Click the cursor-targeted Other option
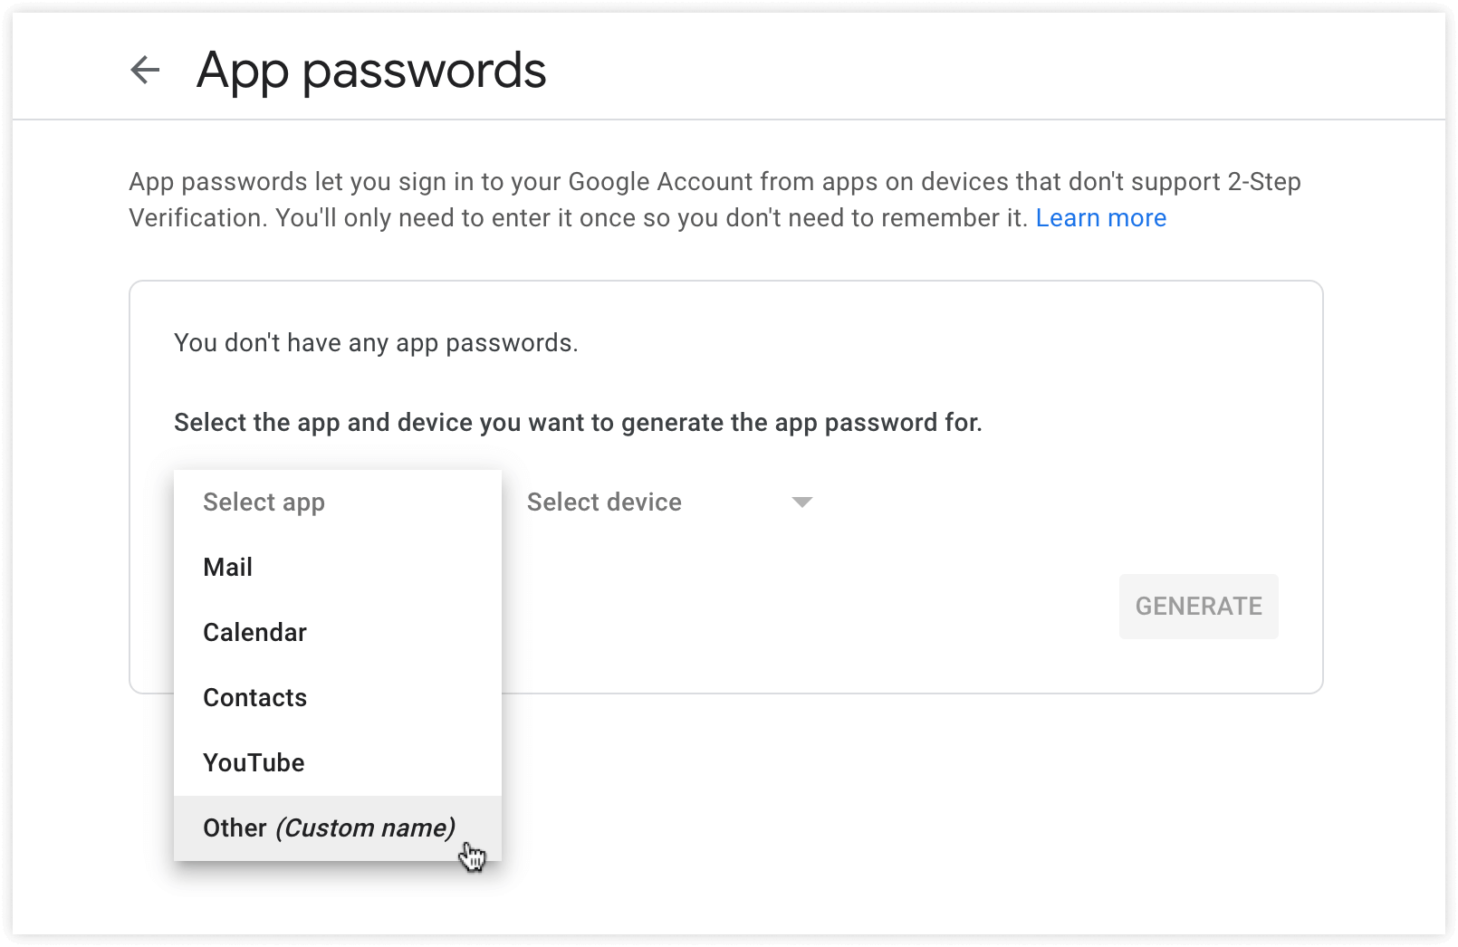This screenshot has height=947, width=1458. [x=329, y=827]
